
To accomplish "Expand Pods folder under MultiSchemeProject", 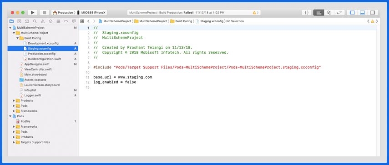I will pos(14,106).
